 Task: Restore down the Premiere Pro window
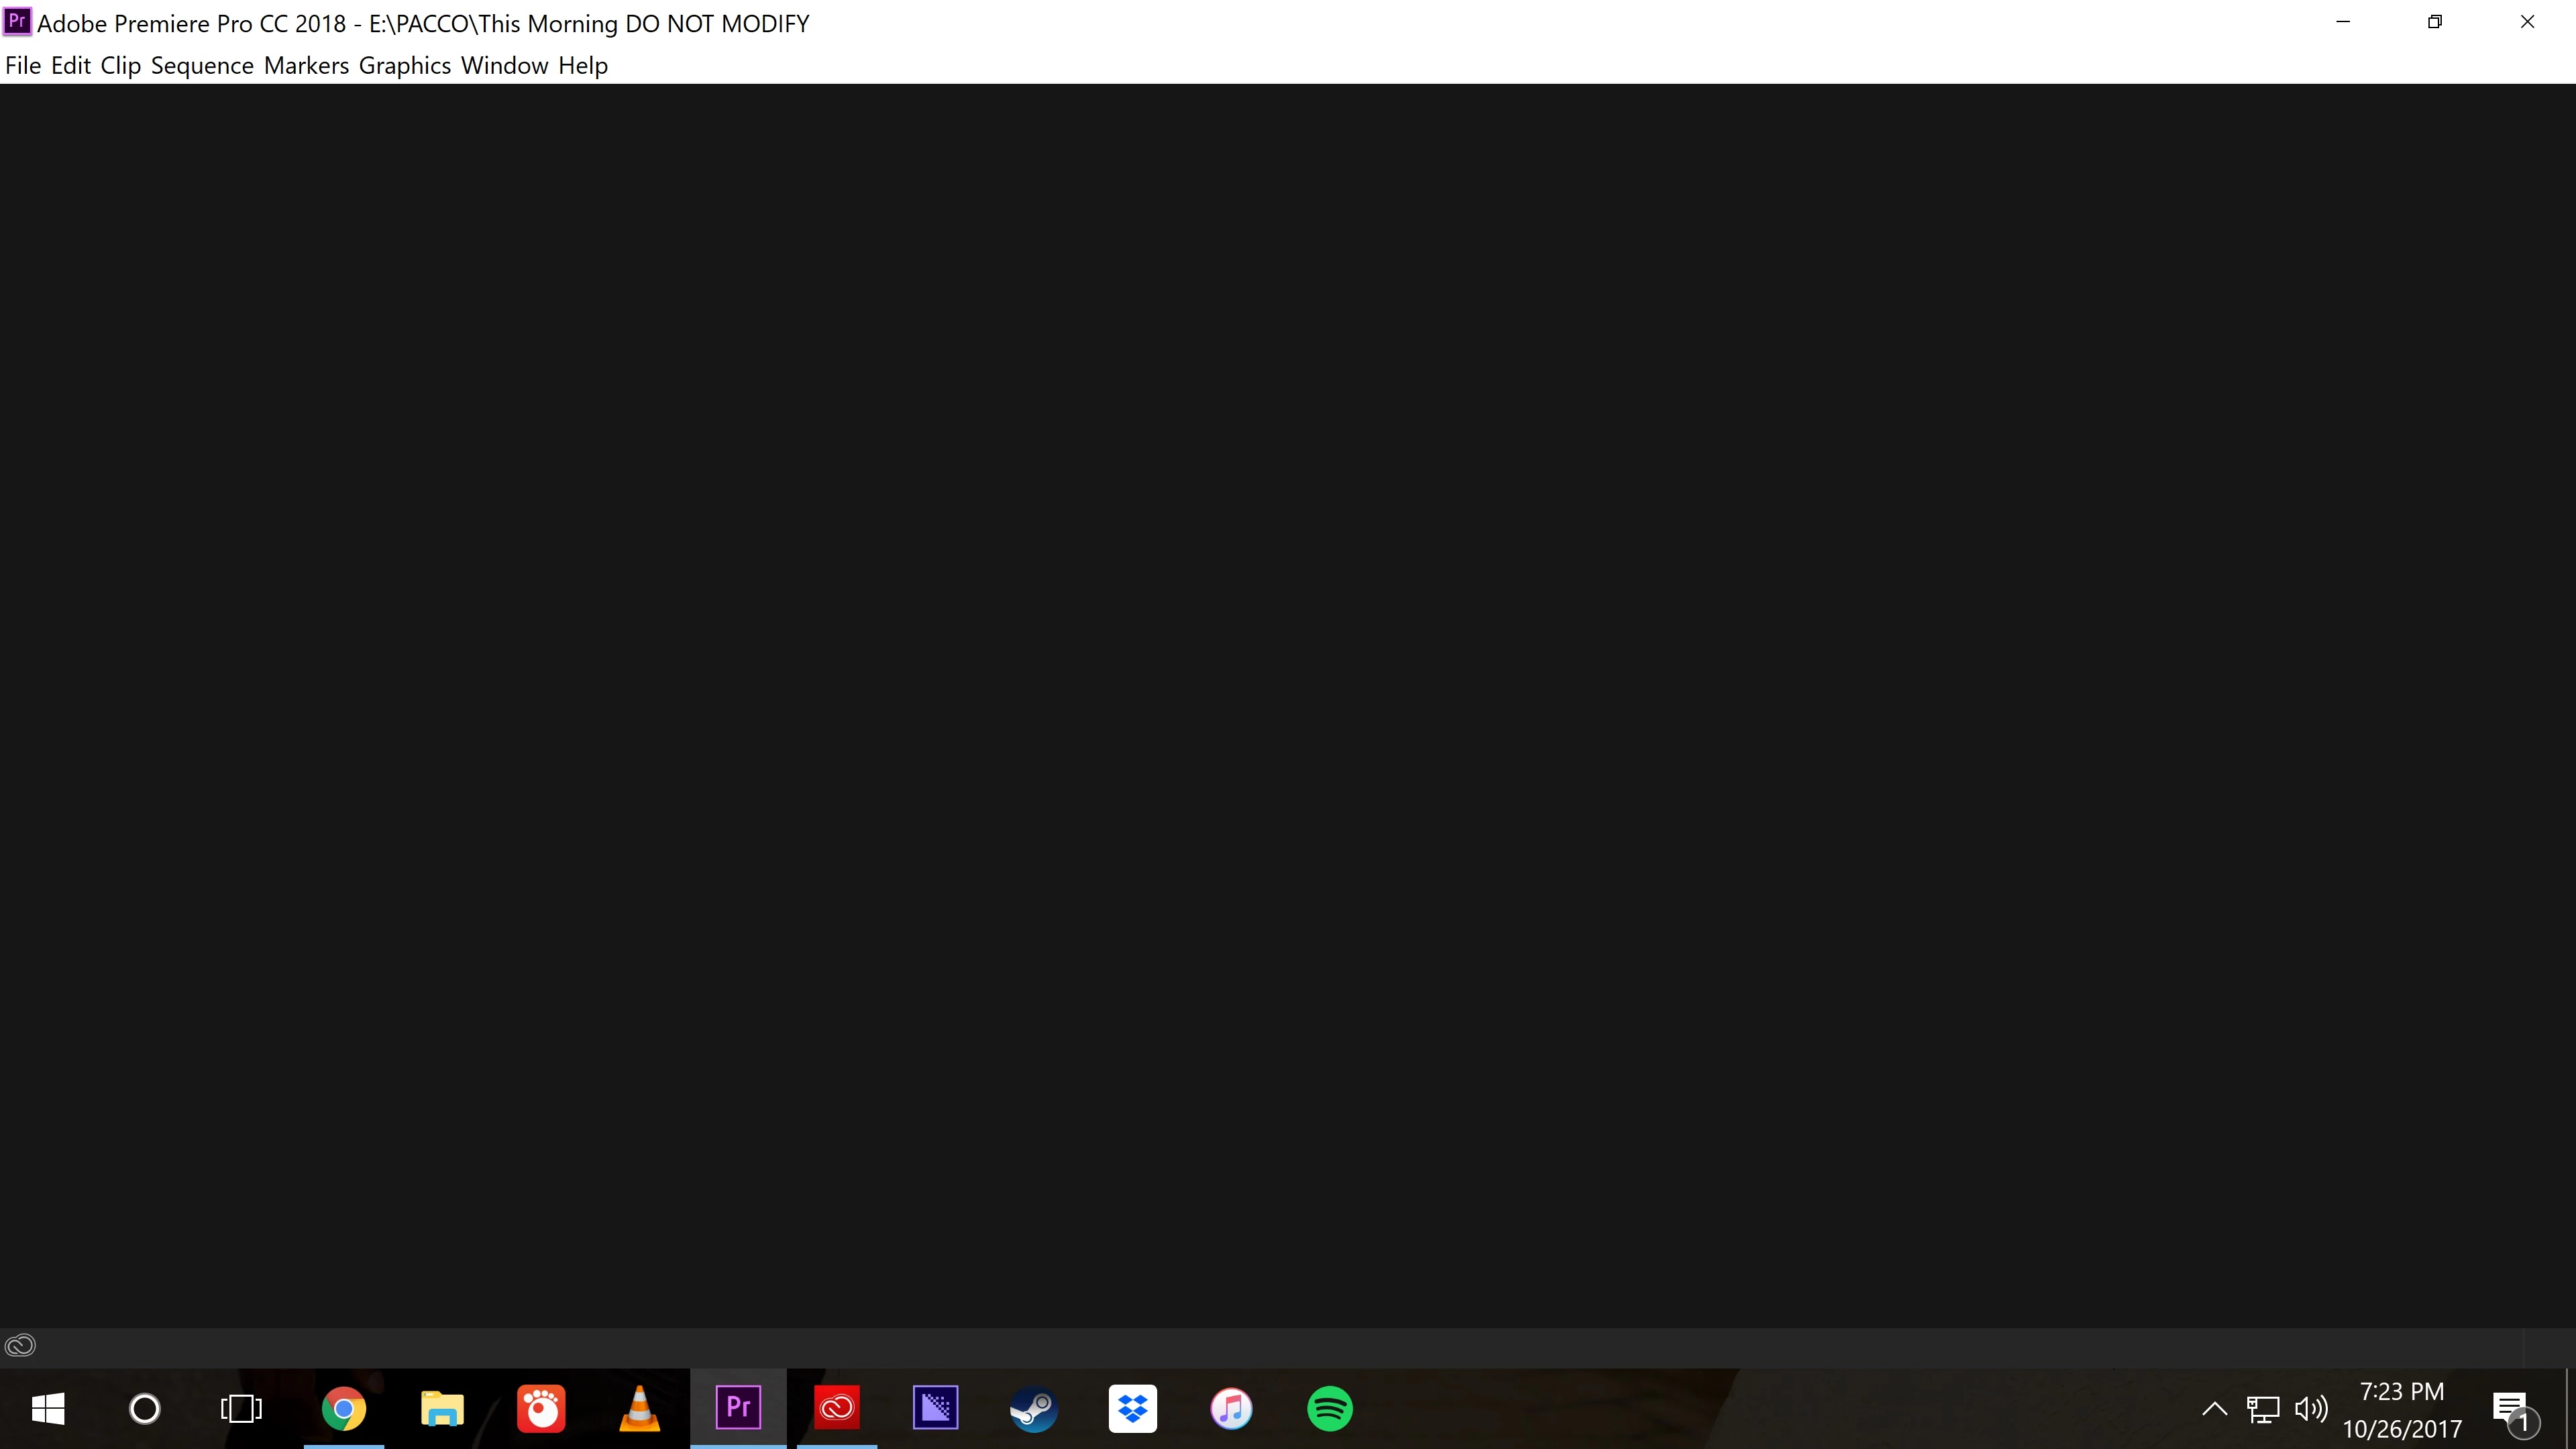2435,22
